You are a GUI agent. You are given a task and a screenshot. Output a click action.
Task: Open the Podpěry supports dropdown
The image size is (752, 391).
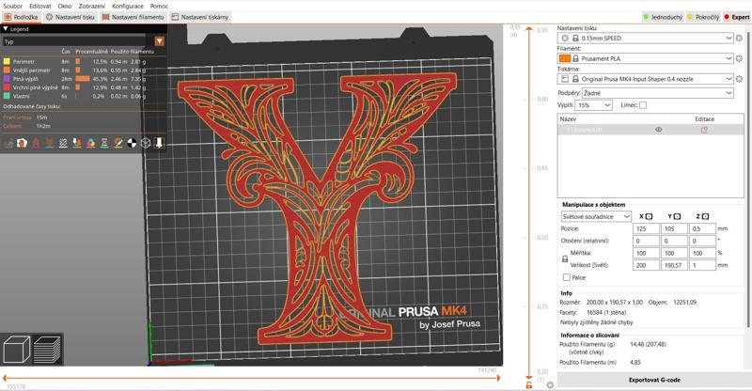point(657,93)
